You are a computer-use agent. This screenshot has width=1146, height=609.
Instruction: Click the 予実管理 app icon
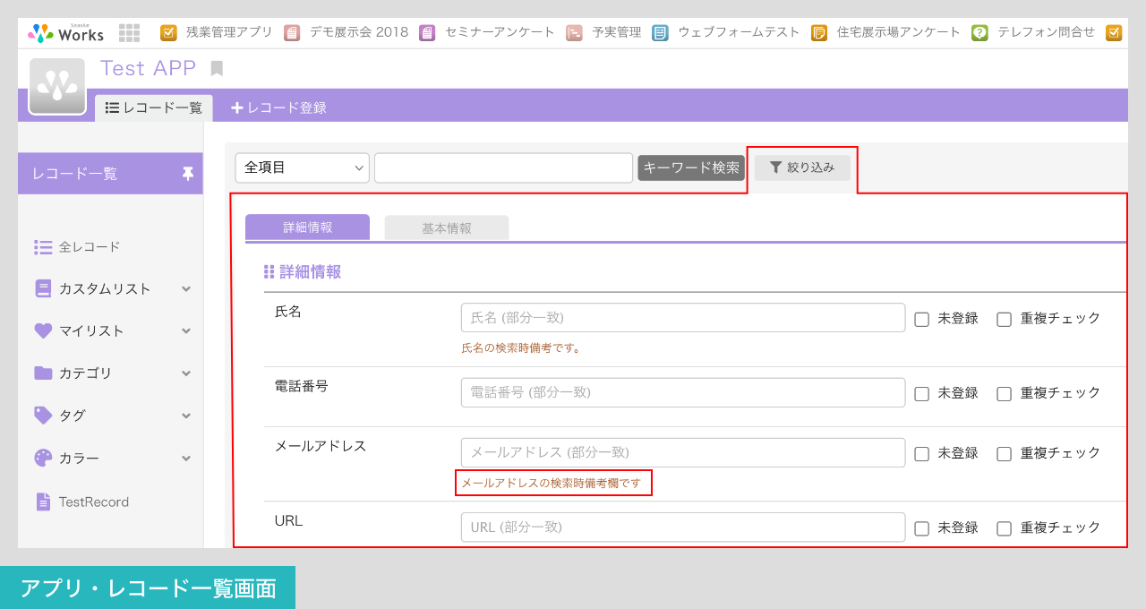pyautogui.click(x=574, y=32)
